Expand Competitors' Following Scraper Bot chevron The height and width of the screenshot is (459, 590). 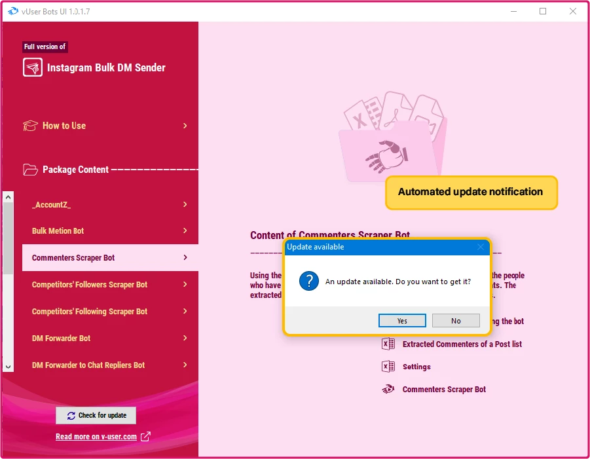185,311
